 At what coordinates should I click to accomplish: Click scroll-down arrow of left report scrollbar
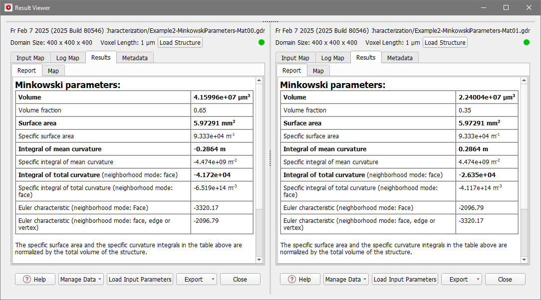point(259,260)
